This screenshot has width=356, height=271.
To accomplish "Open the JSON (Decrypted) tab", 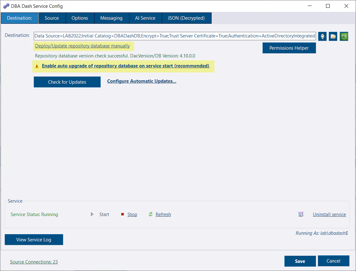I will click(186, 18).
